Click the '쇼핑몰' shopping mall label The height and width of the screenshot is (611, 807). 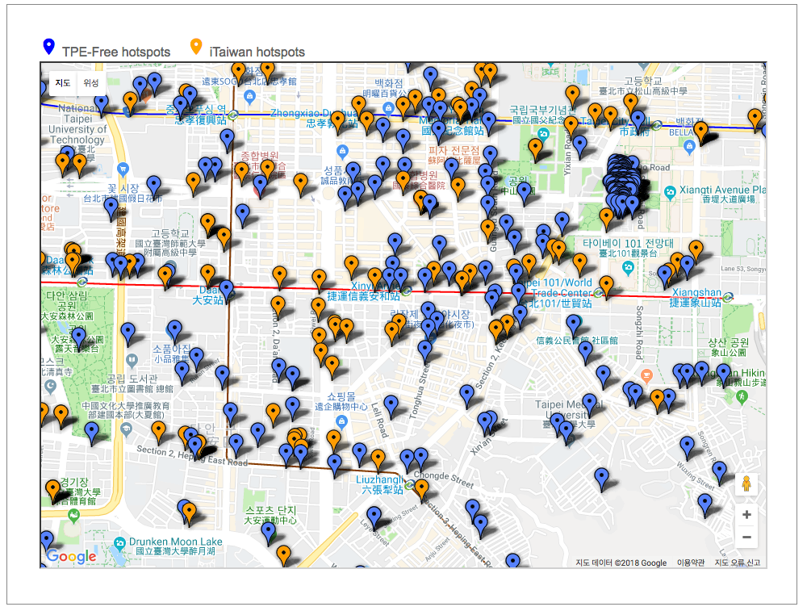(x=341, y=396)
